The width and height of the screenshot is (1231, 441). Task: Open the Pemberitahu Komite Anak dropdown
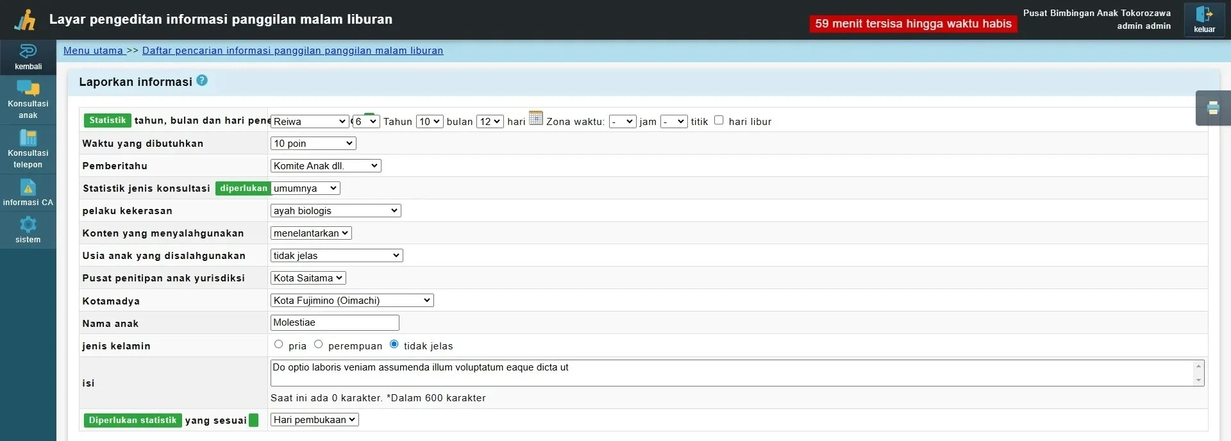326,166
